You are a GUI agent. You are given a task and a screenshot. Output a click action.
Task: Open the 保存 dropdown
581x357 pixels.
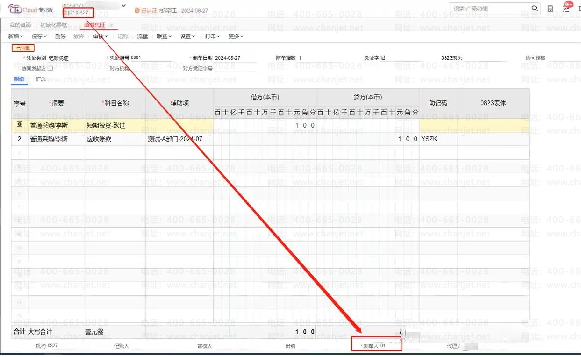tap(39, 36)
